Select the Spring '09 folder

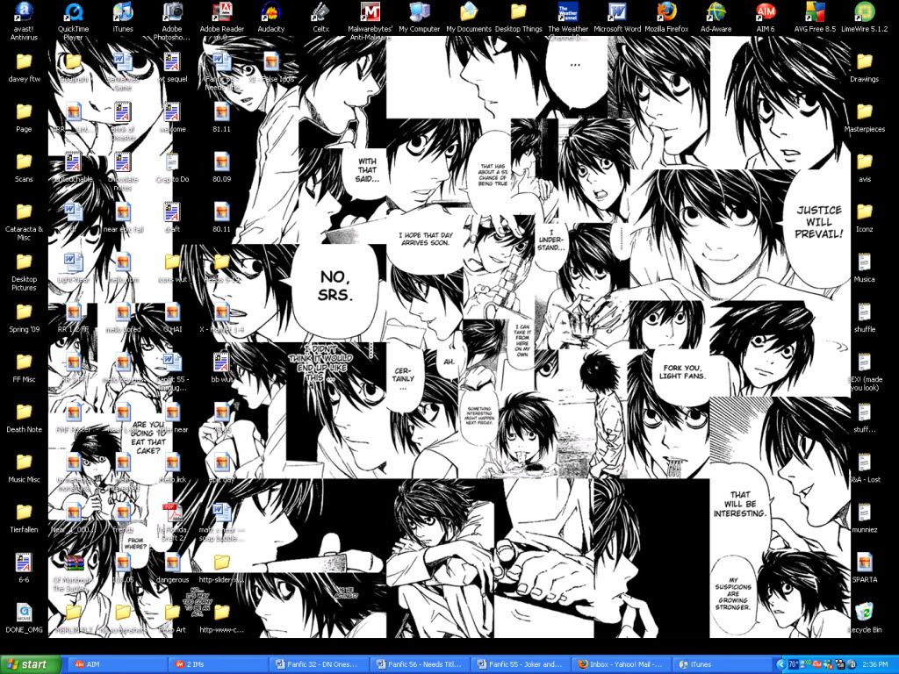pos(24,318)
